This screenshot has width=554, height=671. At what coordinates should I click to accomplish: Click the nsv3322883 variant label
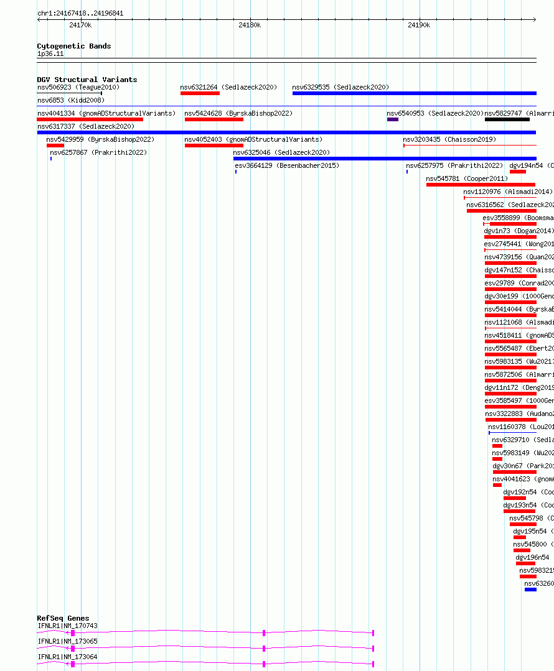[x=519, y=414]
